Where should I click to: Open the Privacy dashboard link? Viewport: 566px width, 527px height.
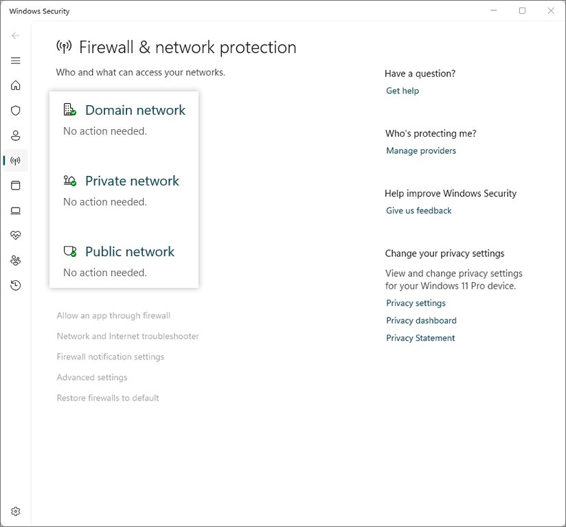pos(421,320)
